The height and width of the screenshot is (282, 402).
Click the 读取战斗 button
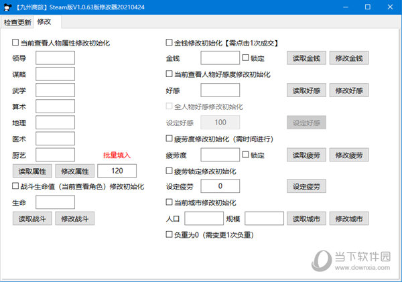32,218
